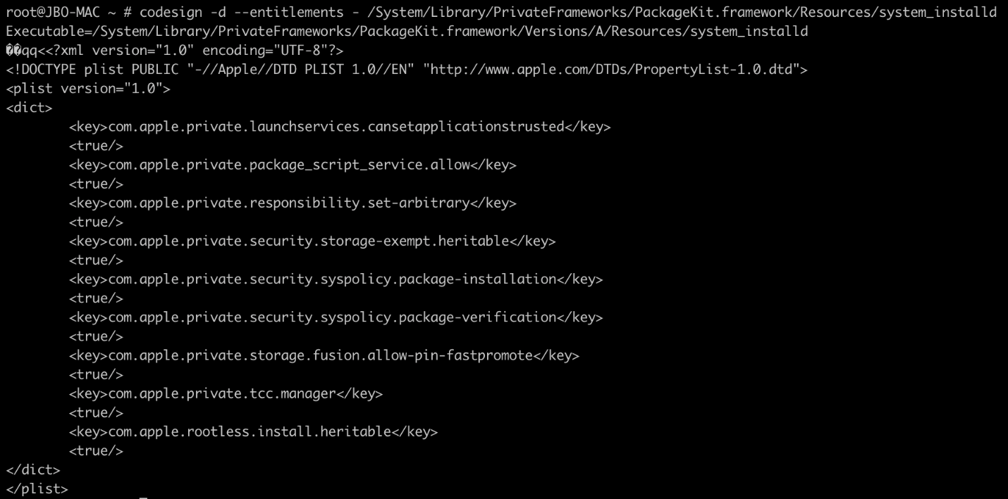Click the closing </dict> tag
1008x499 pixels.
[33, 469]
